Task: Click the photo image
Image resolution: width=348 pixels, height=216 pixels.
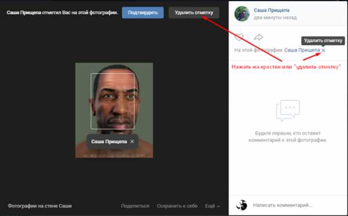Action: (x=114, y=110)
